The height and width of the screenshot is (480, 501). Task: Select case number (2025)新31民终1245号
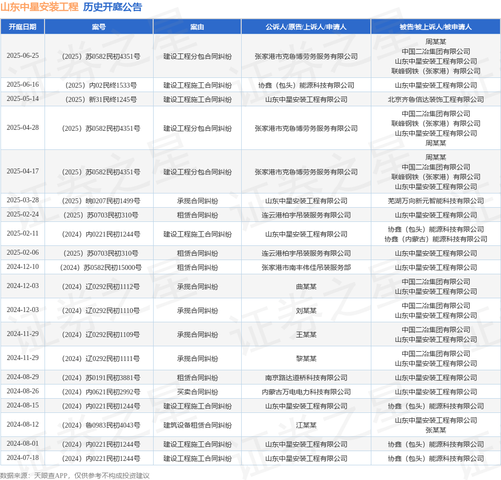click(x=101, y=99)
